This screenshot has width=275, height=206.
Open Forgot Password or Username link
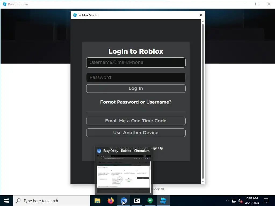[x=136, y=102]
